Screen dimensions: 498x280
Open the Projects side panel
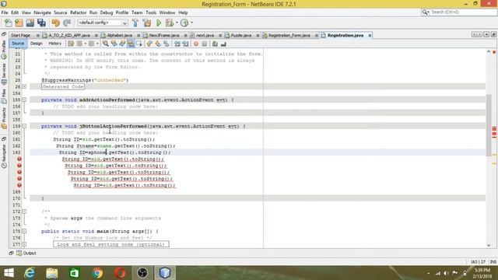tap(4, 118)
